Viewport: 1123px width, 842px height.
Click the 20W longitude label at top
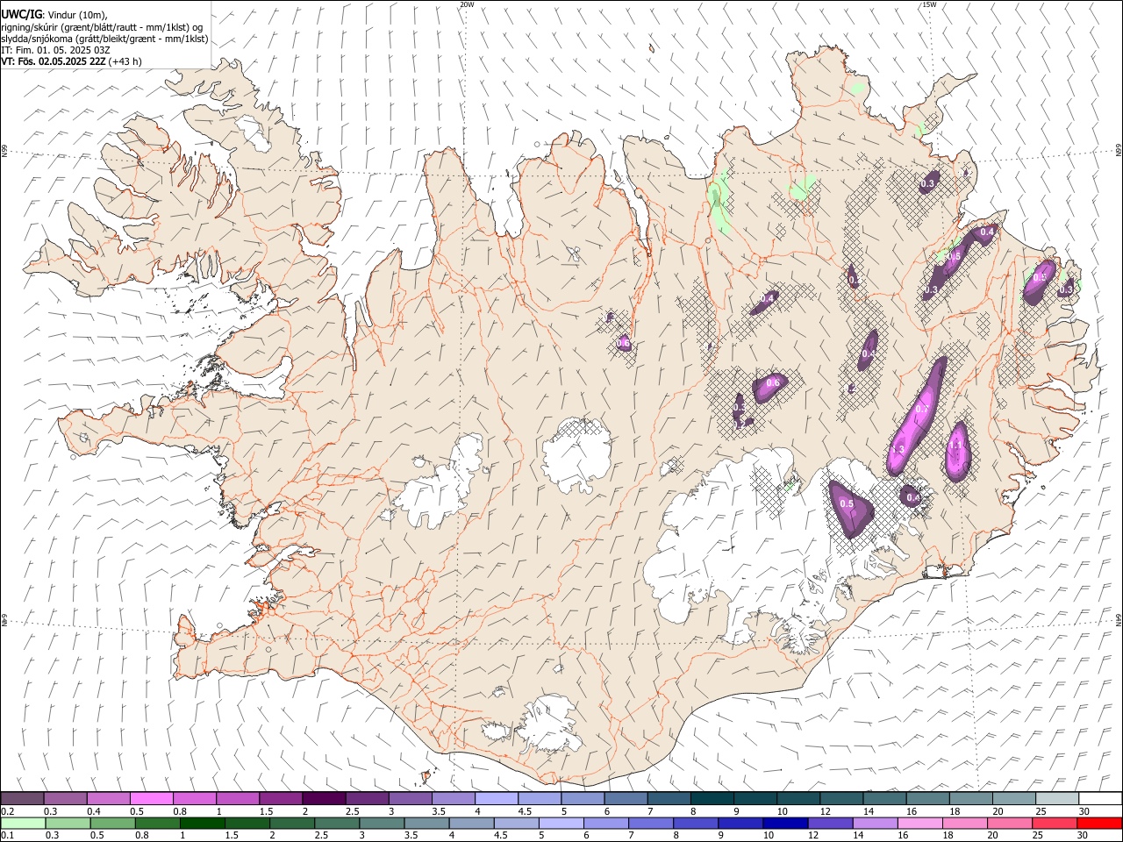467,4
